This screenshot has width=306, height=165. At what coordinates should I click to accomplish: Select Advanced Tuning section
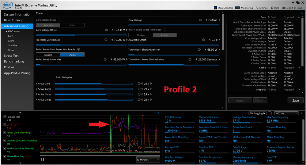pos(17,26)
